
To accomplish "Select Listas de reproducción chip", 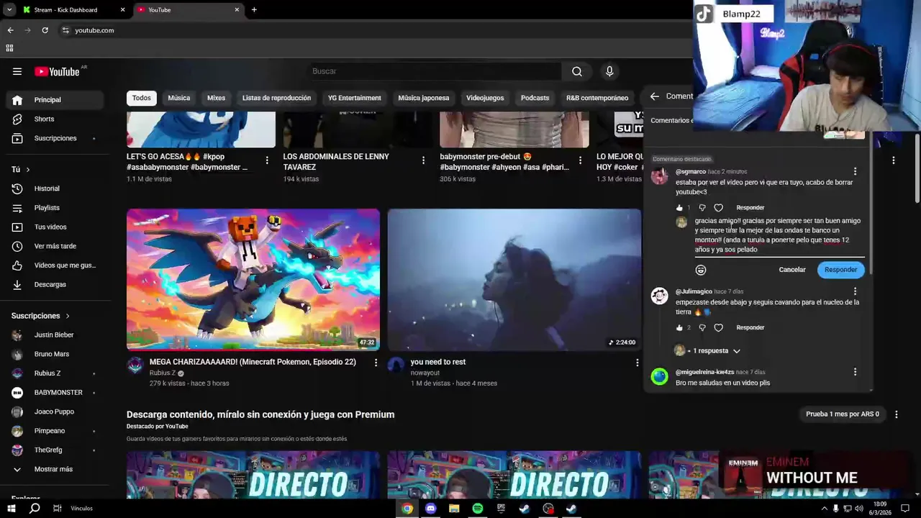I will pyautogui.click(x=276, y=98).
